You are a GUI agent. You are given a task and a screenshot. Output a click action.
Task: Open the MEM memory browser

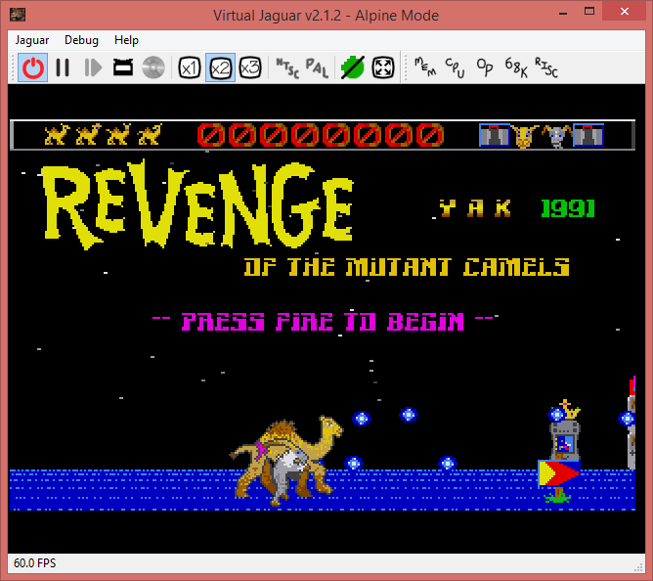point(425,67)
